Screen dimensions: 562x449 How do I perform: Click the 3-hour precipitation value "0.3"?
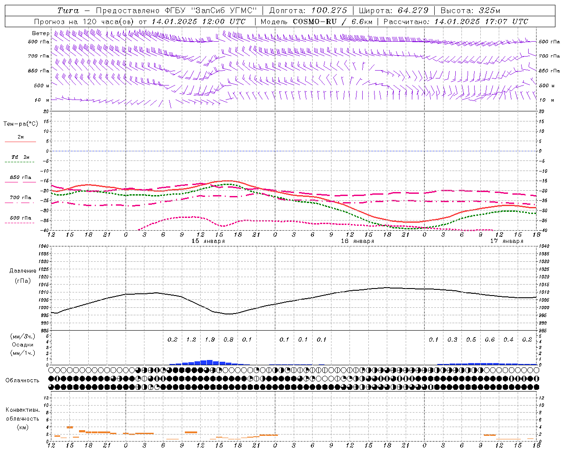pos(452,339)
